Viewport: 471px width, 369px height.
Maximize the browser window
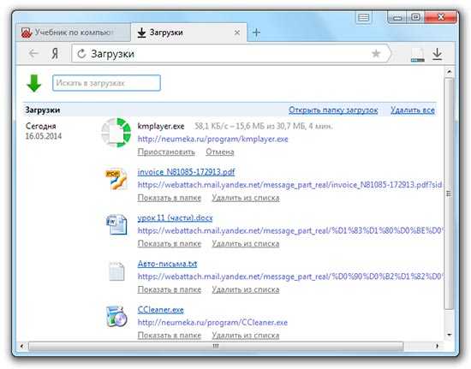click(415, 17)
